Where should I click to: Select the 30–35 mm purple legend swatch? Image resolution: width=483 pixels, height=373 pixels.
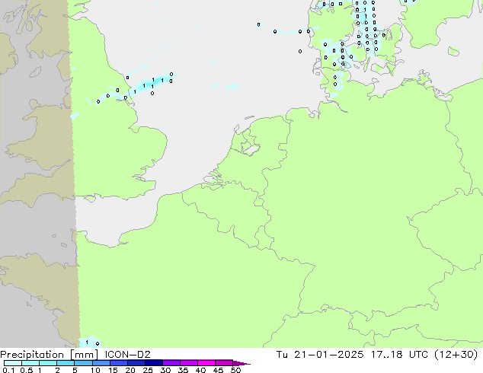click(x=171, y=363)
